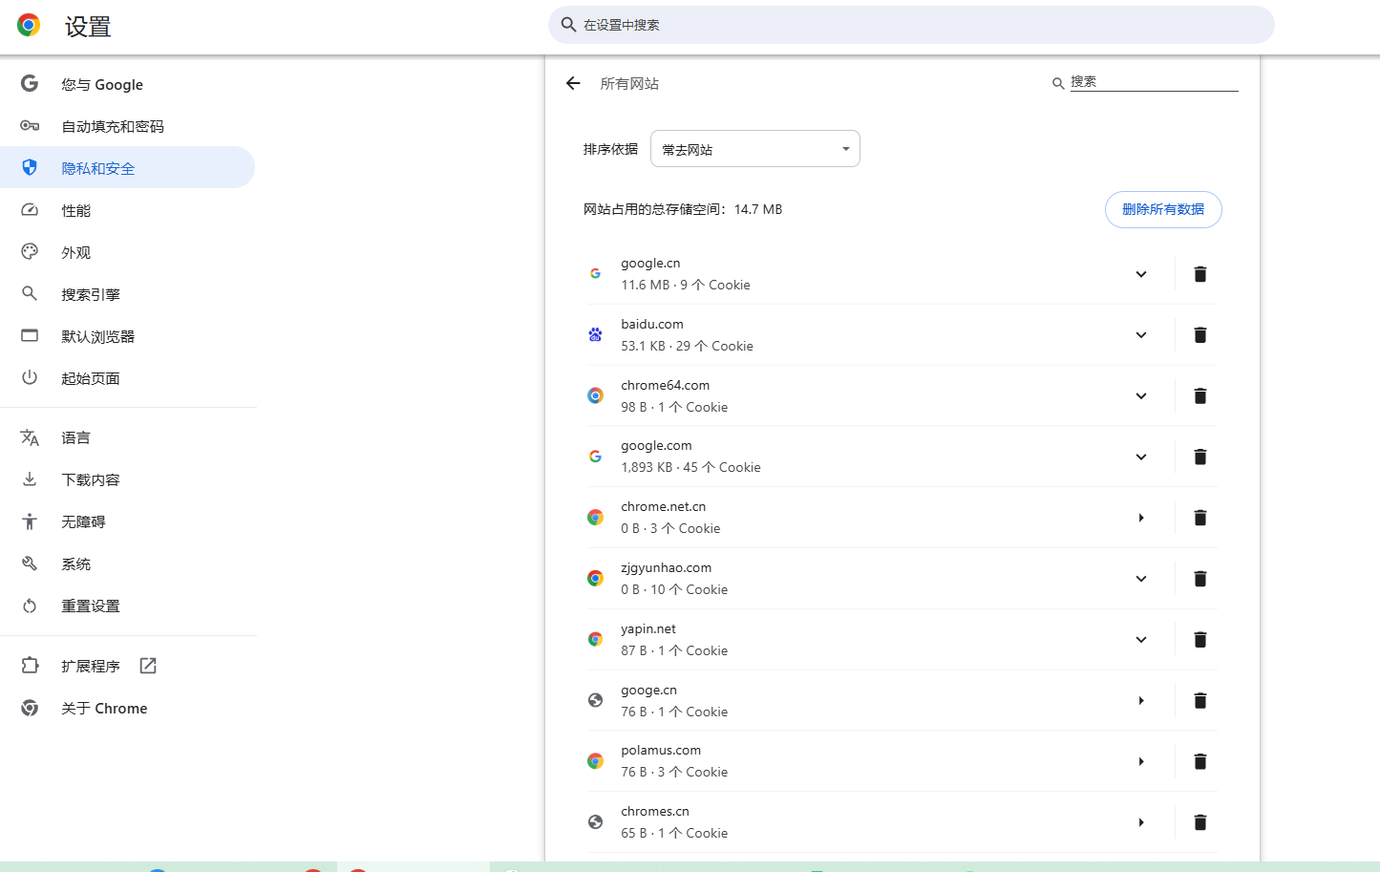Remove googe.cn data via trash icon
Image resolution: width=1380 pixels, height=872 pixels.
click(x=1200, y=701)
